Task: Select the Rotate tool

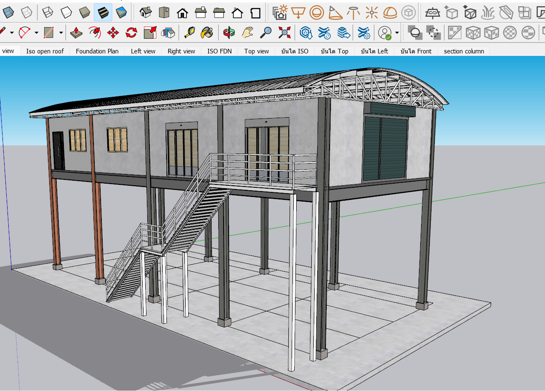Action: pyautogui.click(x=131, y=33)
